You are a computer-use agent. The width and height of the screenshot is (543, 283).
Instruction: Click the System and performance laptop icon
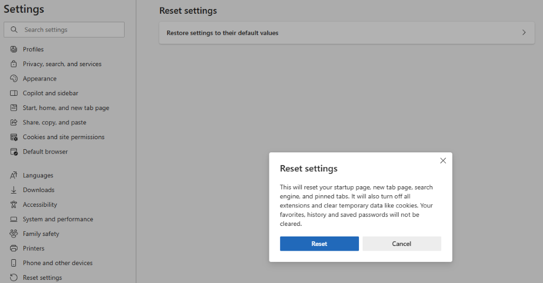click(x=13, y=219)
